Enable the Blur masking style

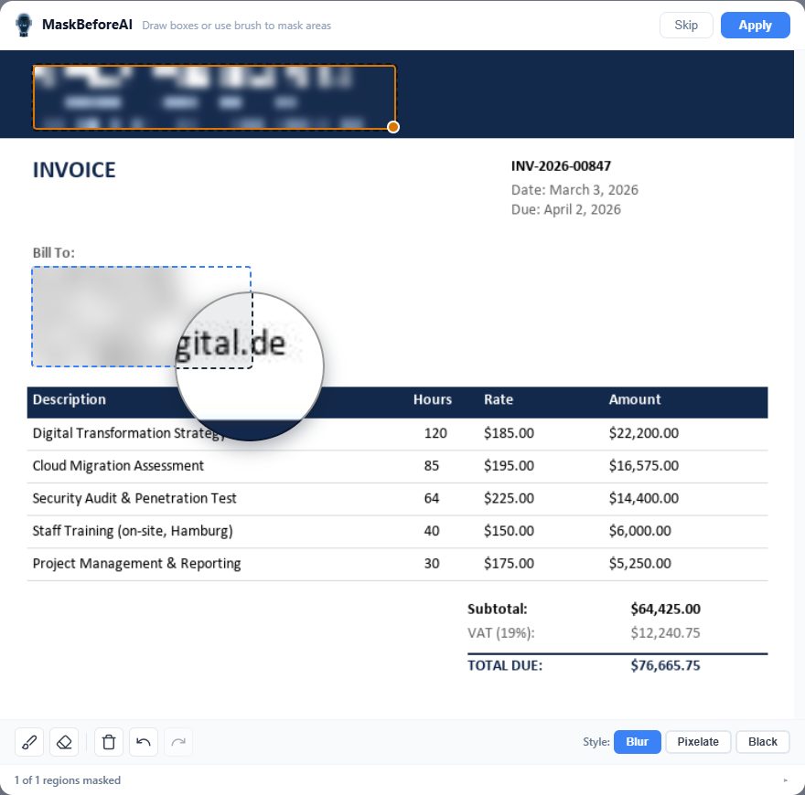point(637,741)
